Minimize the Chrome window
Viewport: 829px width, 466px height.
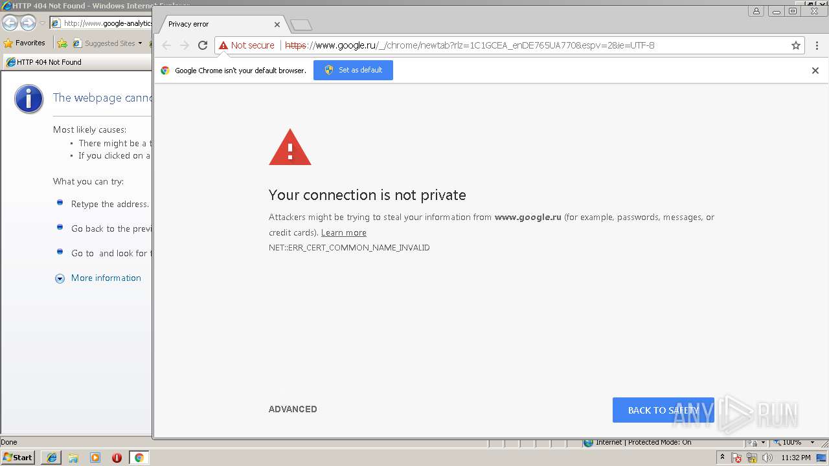[776, 11]
